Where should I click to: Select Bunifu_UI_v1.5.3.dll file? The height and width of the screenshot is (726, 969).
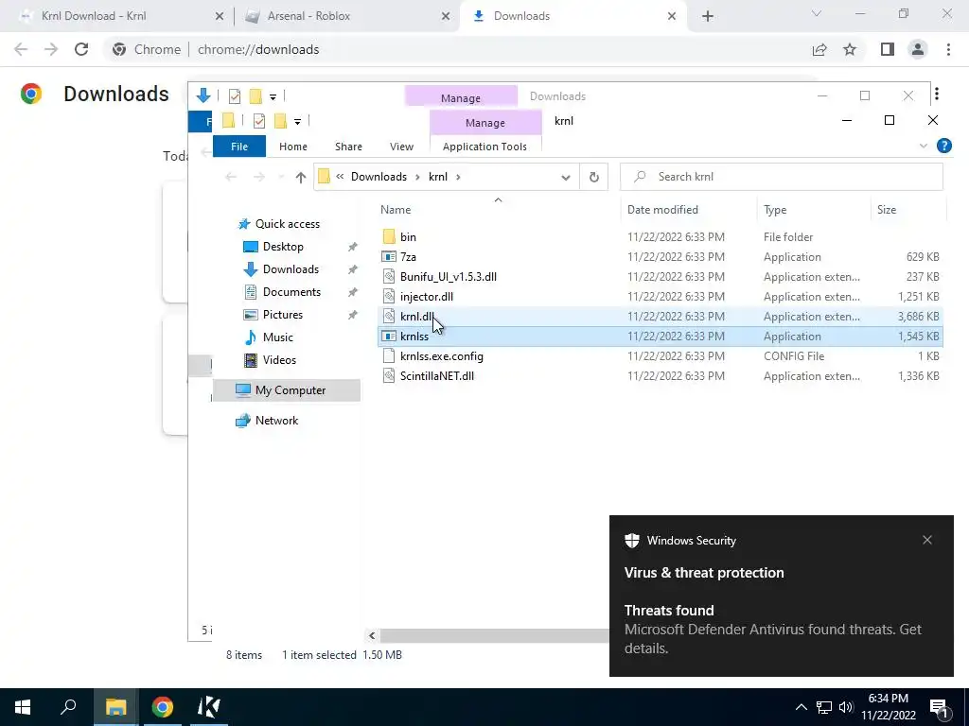[659, 277]
